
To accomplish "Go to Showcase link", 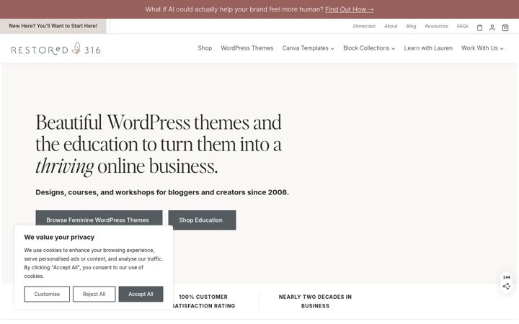I will tap(364, 26).
